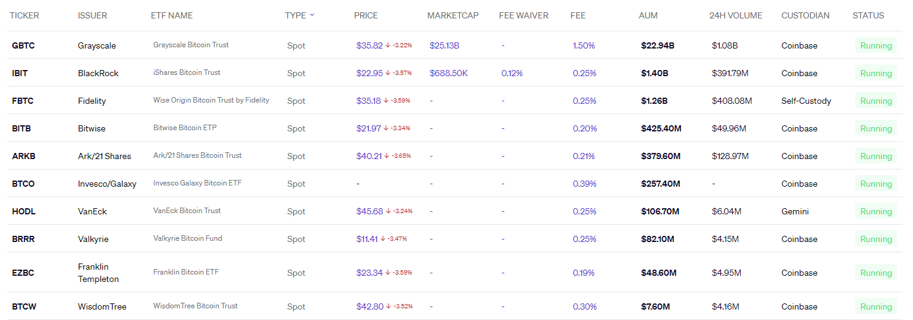The height and width of the screenshot is (320, 913).
Task: Click the down arrow by the HODL price
Action: click(388, 211)
